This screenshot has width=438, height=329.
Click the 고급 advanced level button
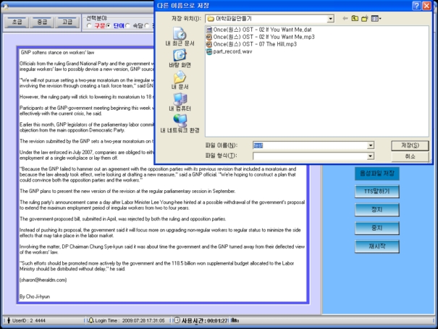[x=67, y=22]
